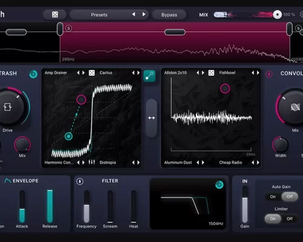
Task: Toggle the Trash module power button
Action: [x=33, y=74]
